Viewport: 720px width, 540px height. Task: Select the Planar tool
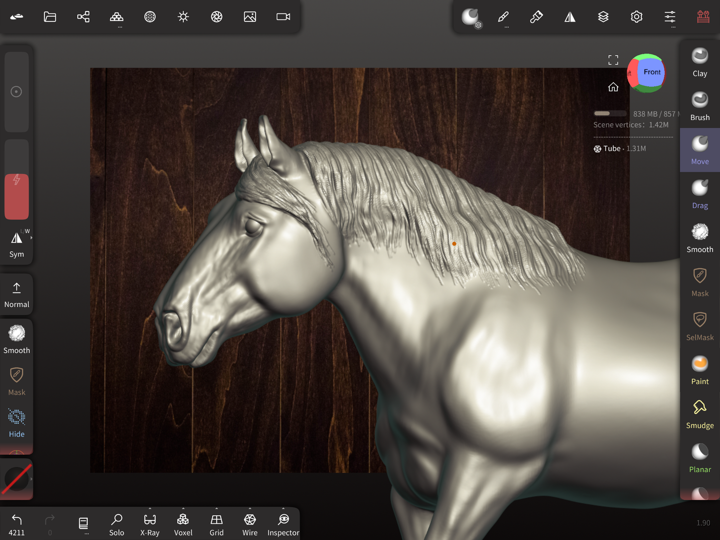click(x=700, y=458)
